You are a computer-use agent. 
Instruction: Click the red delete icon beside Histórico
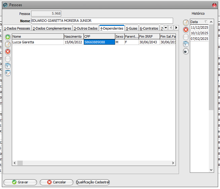[186, 30]
